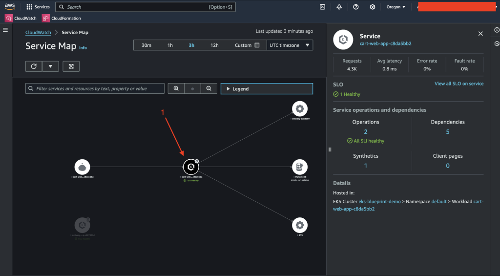Zoom out on the map

209,88
